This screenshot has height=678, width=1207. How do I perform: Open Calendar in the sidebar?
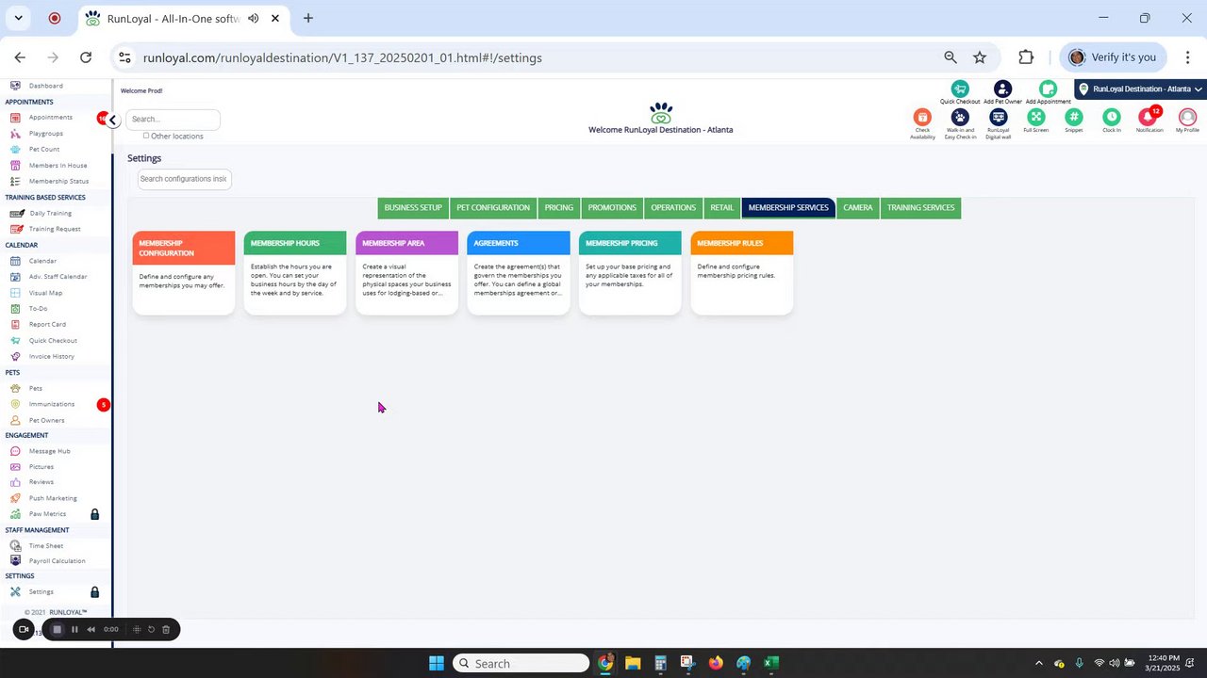click(x=42, y=261)
